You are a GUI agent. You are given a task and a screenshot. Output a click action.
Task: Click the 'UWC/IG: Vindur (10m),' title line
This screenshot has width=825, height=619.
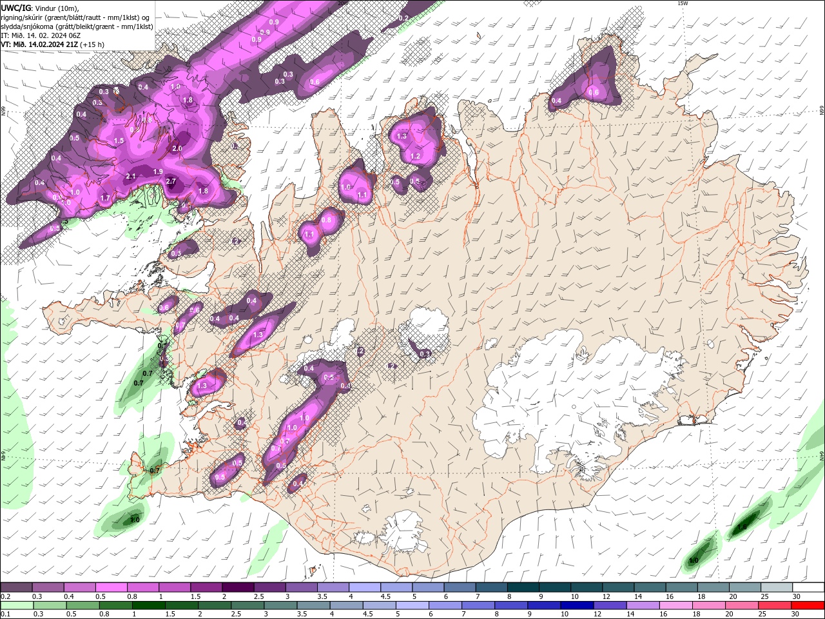coord(39,8)
